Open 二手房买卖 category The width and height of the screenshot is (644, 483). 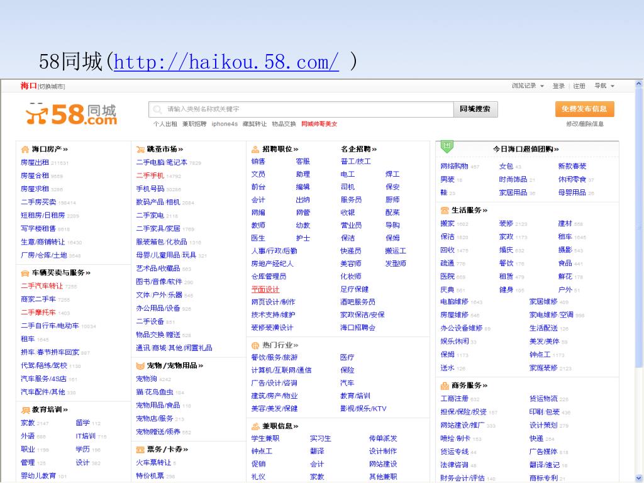[x=38, y=202]
